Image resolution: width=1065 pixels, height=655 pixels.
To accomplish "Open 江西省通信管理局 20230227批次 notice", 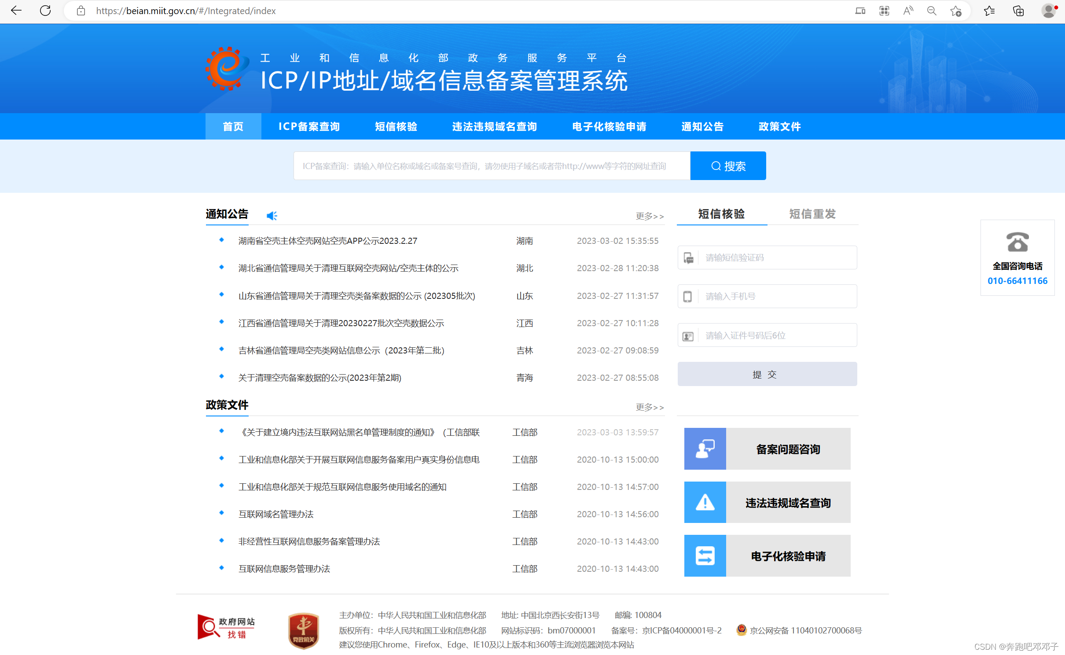I will click(x=341, y=323).
